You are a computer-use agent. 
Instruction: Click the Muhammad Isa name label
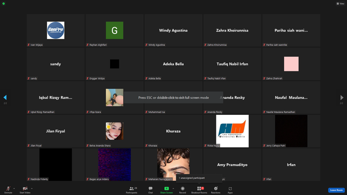pyautogui.click(x=157, y=112)
